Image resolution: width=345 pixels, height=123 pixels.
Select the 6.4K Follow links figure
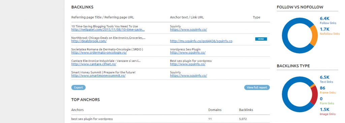[x=324, y=18]
